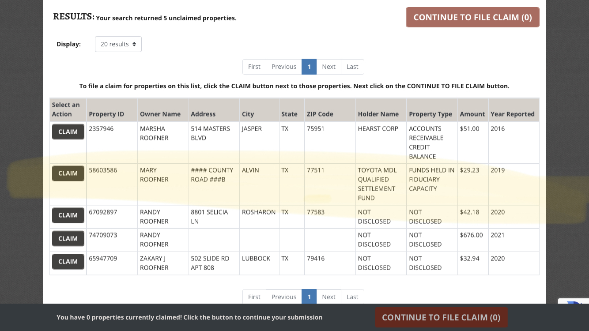
Task: Jump to Last page in top pagination
Action: click(352, 67)
